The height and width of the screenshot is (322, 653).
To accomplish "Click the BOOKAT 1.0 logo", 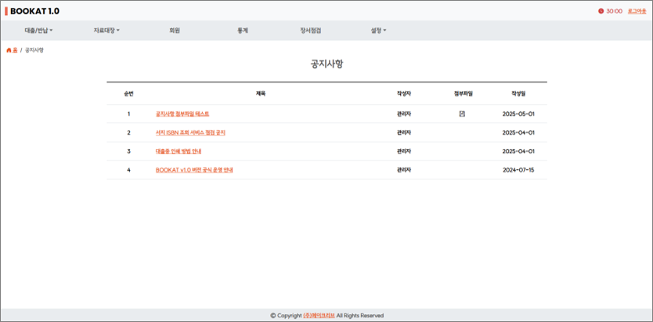I will (x=34, y=11).
